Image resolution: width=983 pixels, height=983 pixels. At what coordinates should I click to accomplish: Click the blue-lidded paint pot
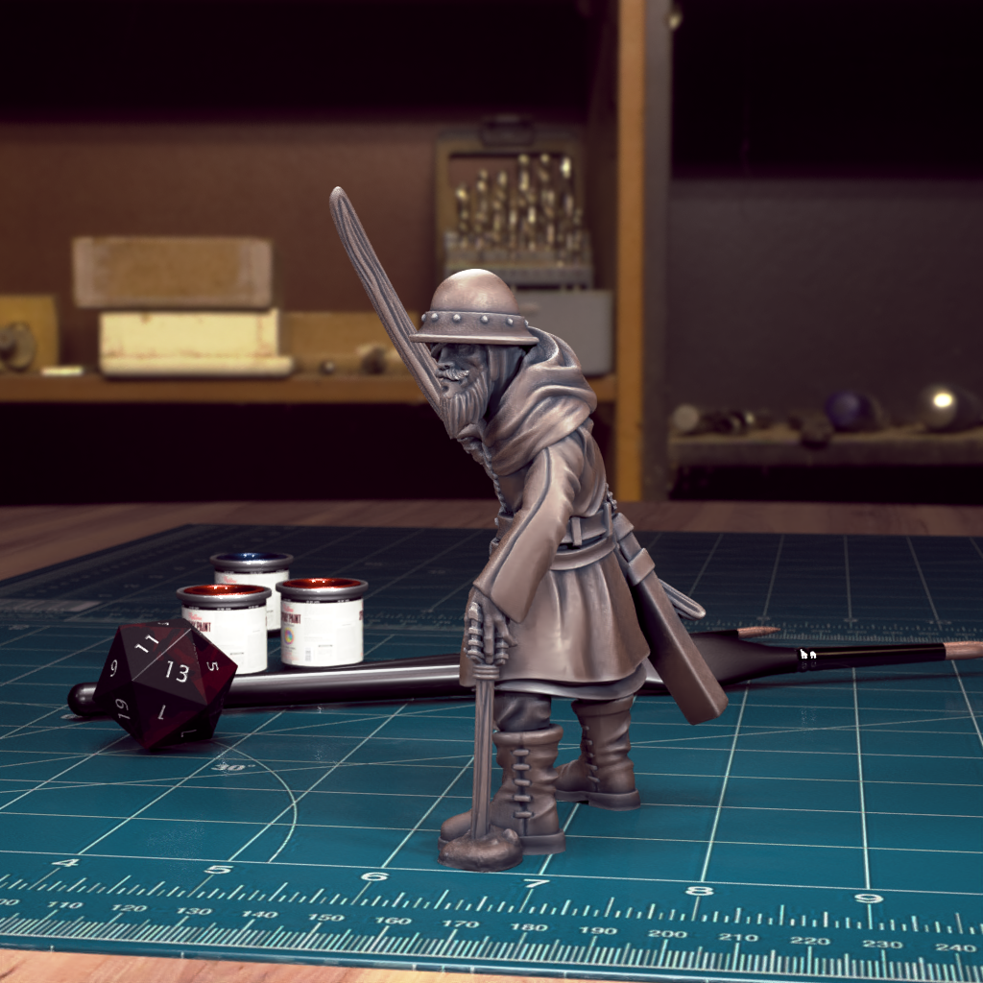pos(252,574)
